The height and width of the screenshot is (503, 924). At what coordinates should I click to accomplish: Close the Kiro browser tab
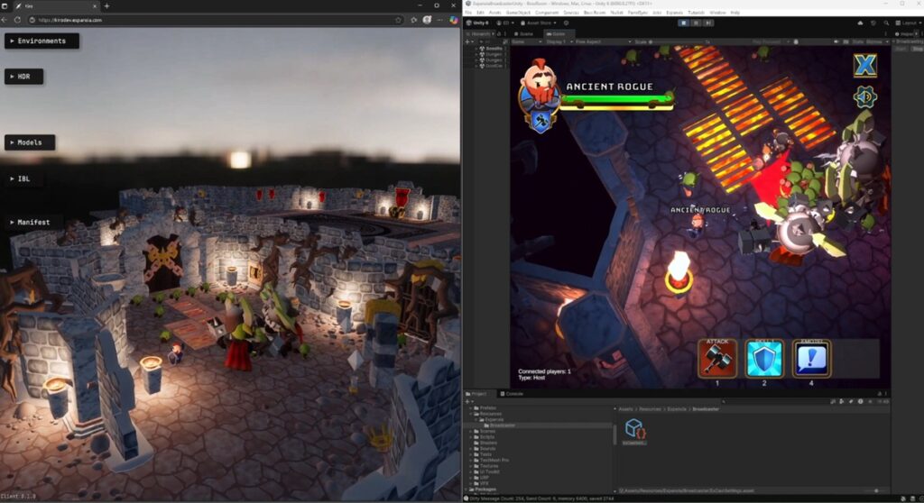94,6
